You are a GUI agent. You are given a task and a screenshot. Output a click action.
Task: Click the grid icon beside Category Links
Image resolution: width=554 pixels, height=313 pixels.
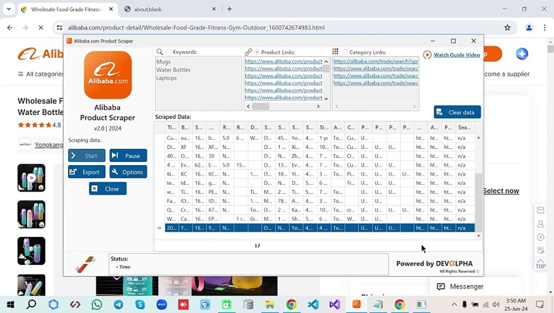335,51
